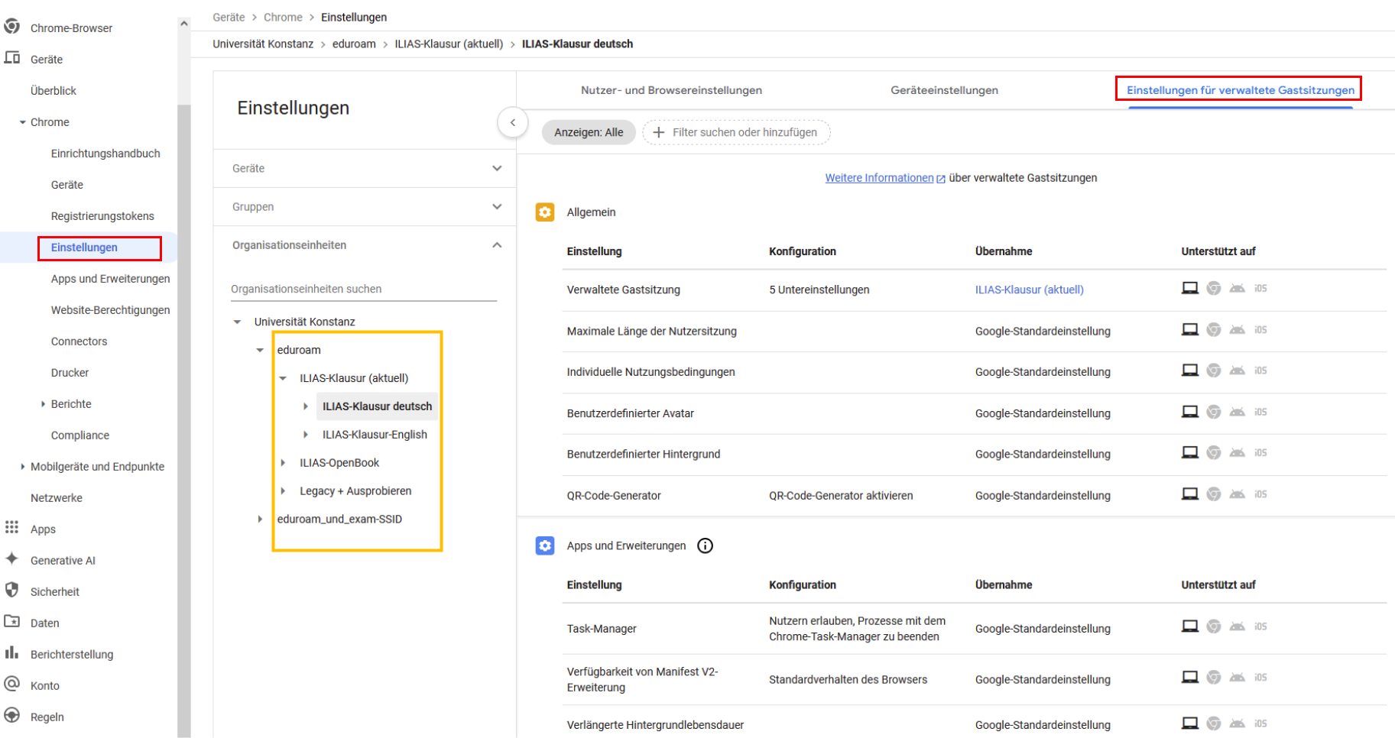Open Registrierungstokens sidebar item
This screenshot has height=738, width=1395.
[102, 216]
